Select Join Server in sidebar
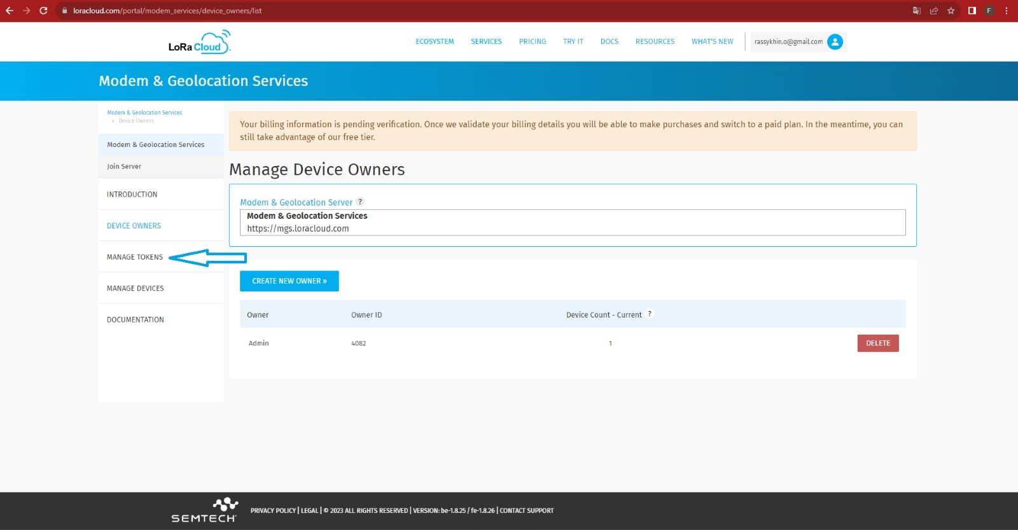This screenshot has height=530, width=1018. coord(161,166)
